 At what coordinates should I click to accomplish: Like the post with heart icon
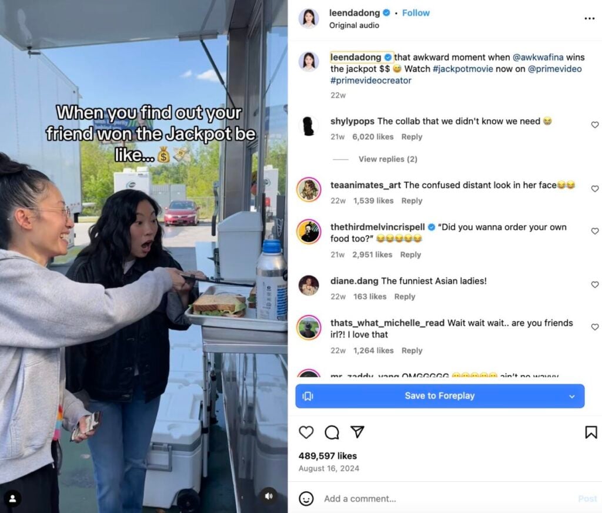pyautogui.click(x=306, y=432)
